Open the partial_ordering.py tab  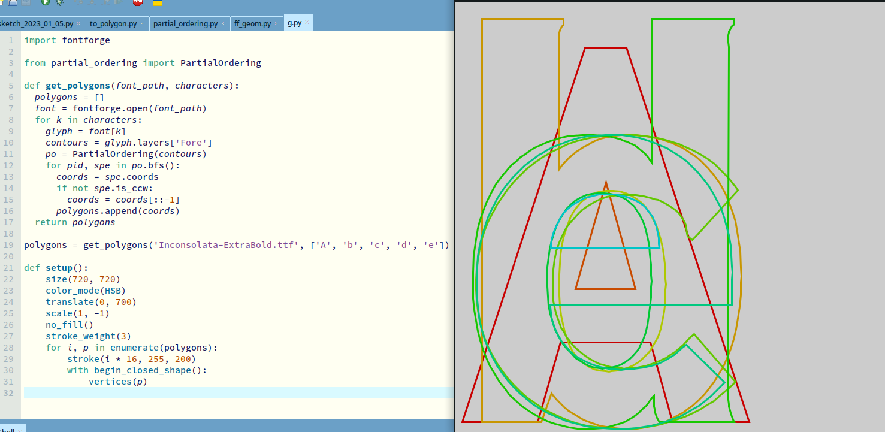coord(185,24)
